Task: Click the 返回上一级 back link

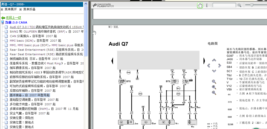Action: coord(13,18)
